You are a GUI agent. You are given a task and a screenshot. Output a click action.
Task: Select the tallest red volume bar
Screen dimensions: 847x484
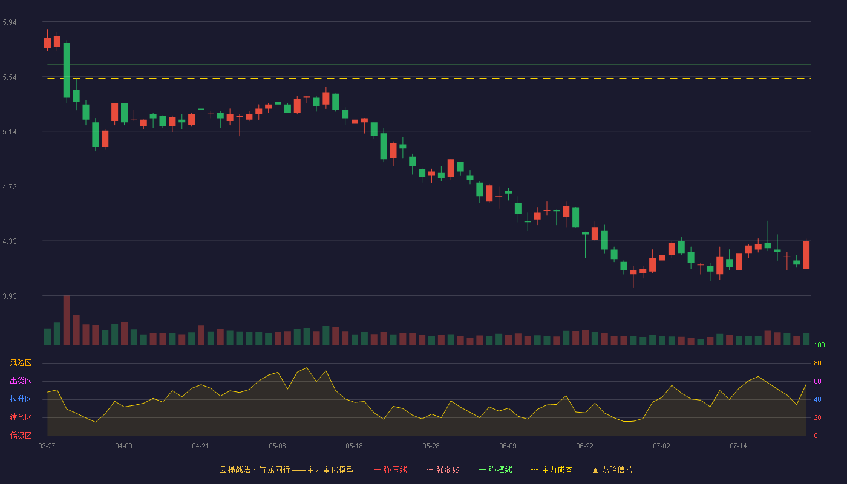pos(67,320)
